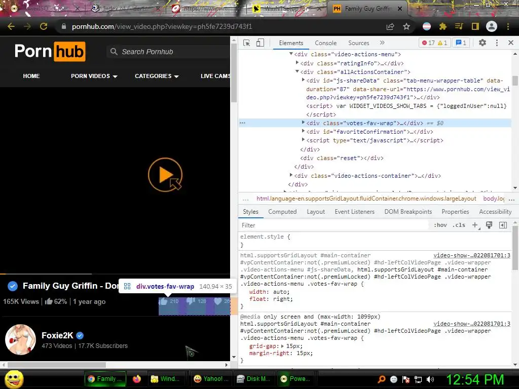Open the Event Listeners tab
This screenshot has width=519, height=389.
pos(354,212)
